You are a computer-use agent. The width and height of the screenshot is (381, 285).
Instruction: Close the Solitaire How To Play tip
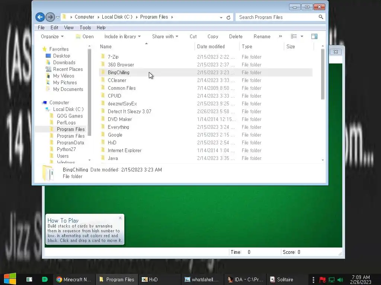(x=120, y=217)
